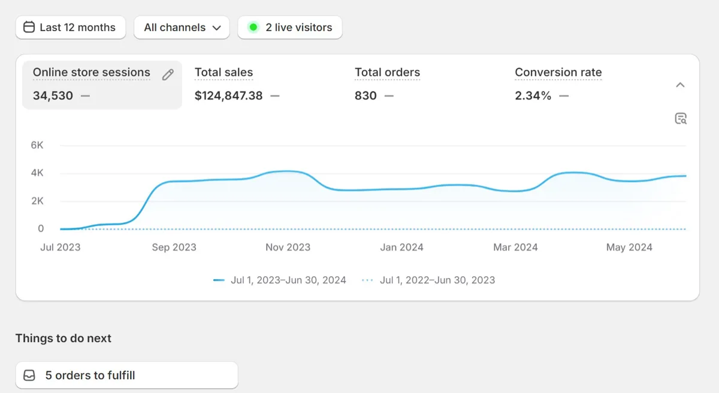Open the All channels dropdown

[182, 28]
